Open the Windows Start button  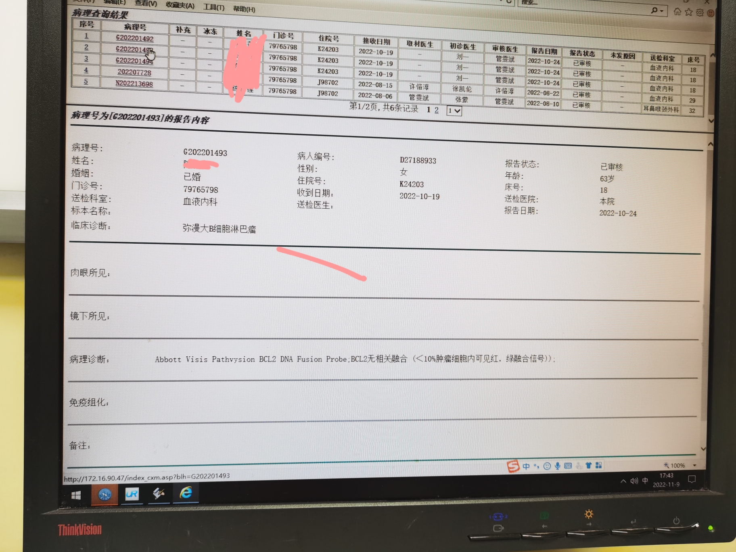click(76, 495)
